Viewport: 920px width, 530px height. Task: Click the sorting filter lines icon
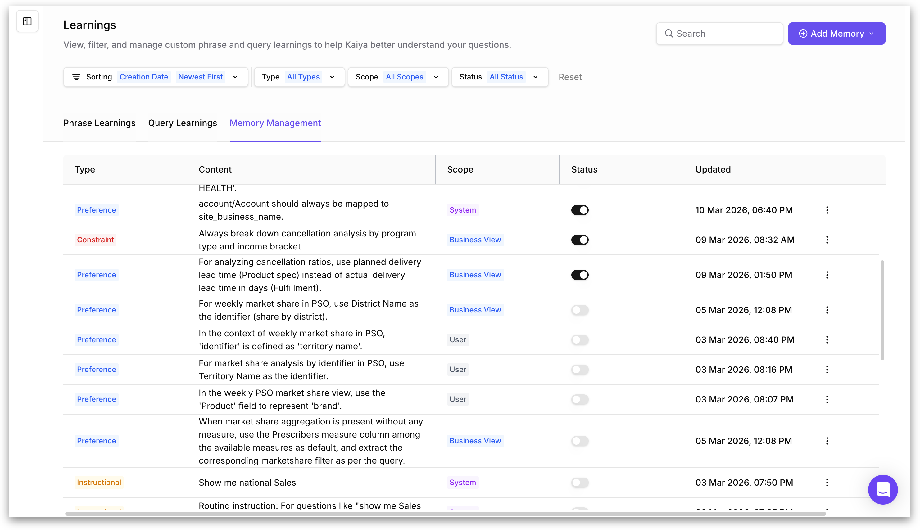[x=76, y=77]
